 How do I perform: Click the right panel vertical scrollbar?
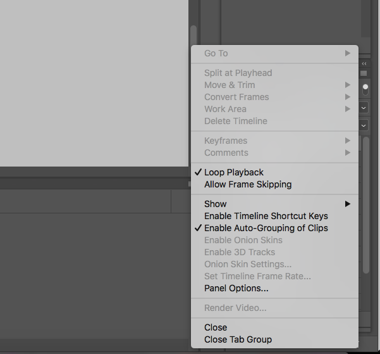[x=366, y=205]
